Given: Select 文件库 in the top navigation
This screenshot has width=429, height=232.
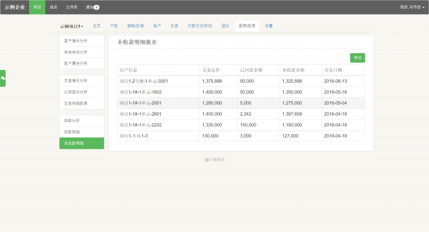Looking at the screenshot, I should 71,7.
